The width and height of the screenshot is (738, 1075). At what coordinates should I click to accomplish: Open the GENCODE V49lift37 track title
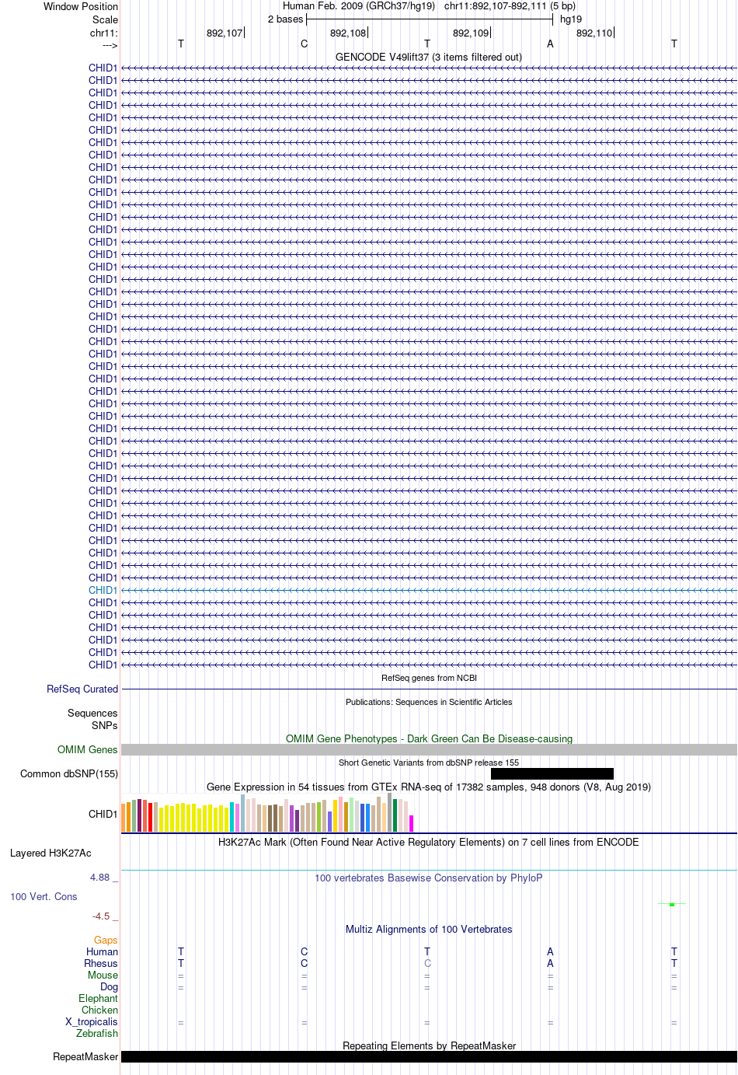pos(429,57)
